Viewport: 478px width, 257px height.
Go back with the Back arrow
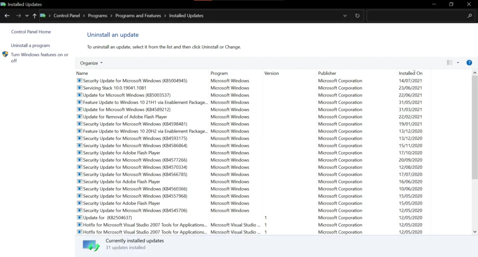[x=7, y=15]
